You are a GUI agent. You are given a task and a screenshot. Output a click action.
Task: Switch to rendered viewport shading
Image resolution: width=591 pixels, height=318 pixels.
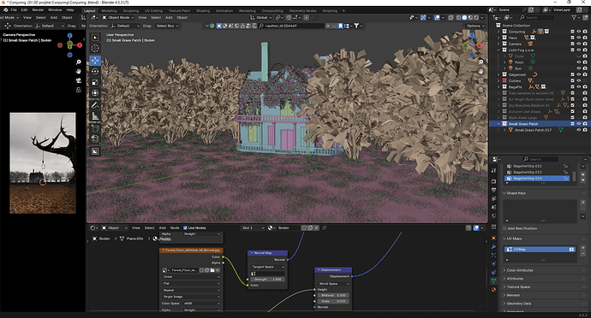[476, 17]
